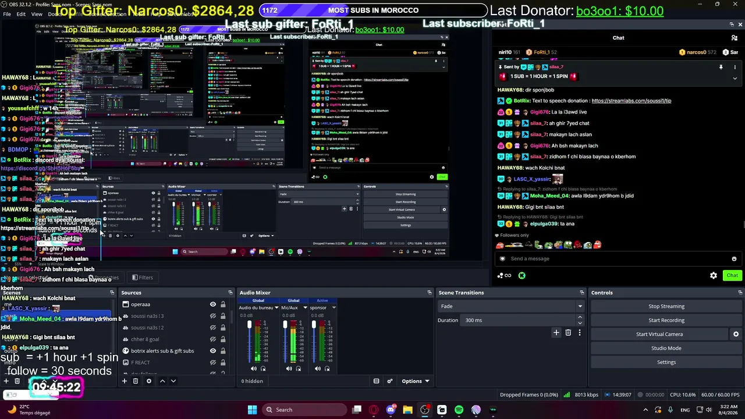Open the Mic/Aux channel dropdown arrow

304,308
